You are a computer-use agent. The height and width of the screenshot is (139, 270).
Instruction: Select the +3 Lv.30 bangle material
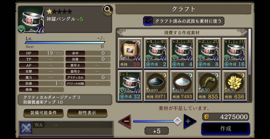tap(182, 53)
